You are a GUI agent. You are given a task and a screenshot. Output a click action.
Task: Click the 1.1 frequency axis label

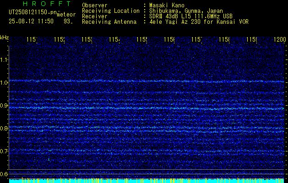(x=4, y=59)
